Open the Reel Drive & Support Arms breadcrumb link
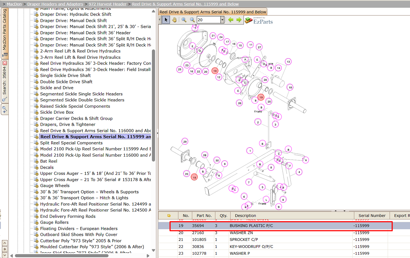The height and width of the screenshot is (258, 410). (185, 4)
